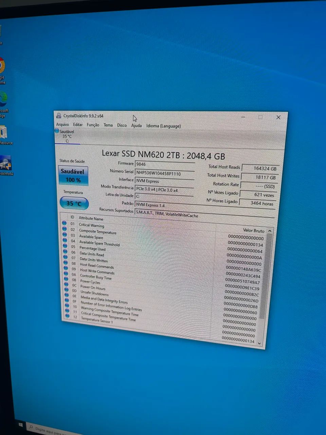Click the Lexar SSD NM620 2TB drive title
Viewport: 326px width, 435px height.
163,155
